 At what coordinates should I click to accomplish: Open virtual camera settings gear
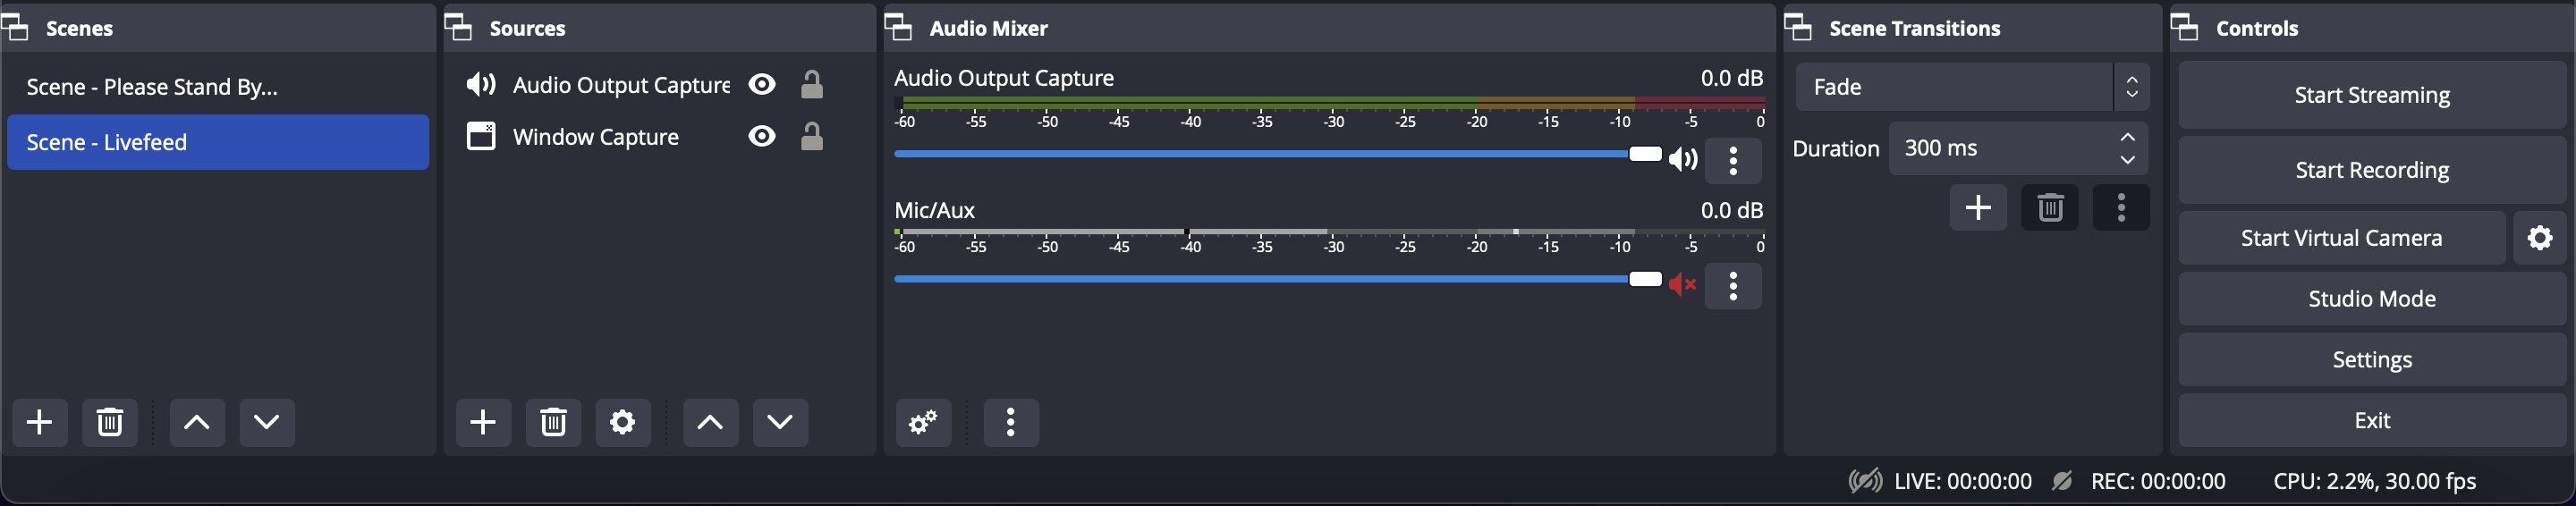tap(2540, 238)
